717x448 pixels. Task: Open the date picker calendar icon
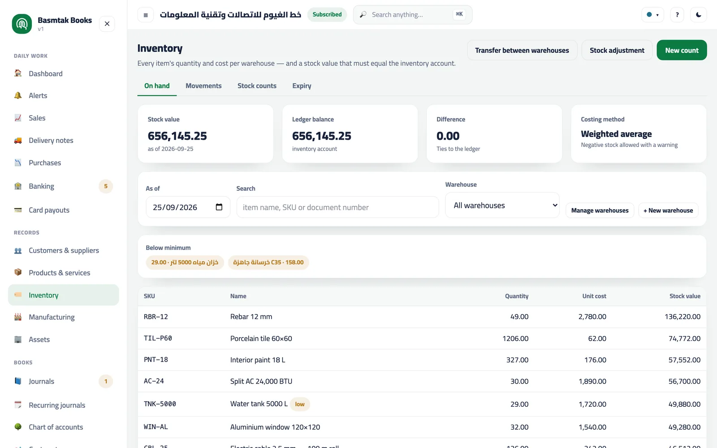pos(219,207)
